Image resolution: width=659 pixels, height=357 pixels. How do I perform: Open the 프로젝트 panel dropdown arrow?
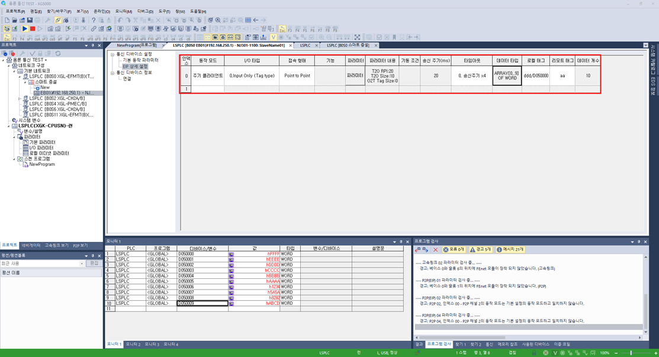pyautogui.click(x=86, y=45)
